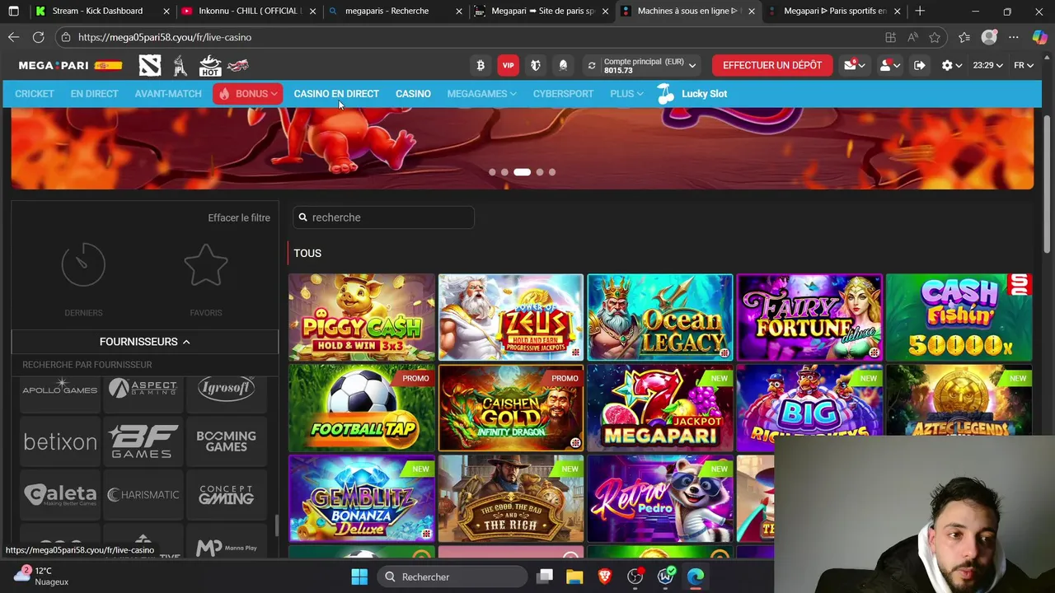Open the Copilot icon in browser toolbar
1055x593 pixels.
[1039, 37]
